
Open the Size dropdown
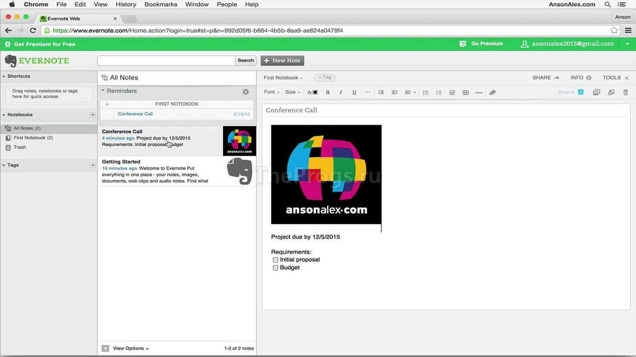coord(293,92)
